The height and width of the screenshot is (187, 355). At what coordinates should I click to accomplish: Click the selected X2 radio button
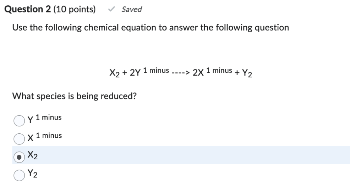point(19,156)
